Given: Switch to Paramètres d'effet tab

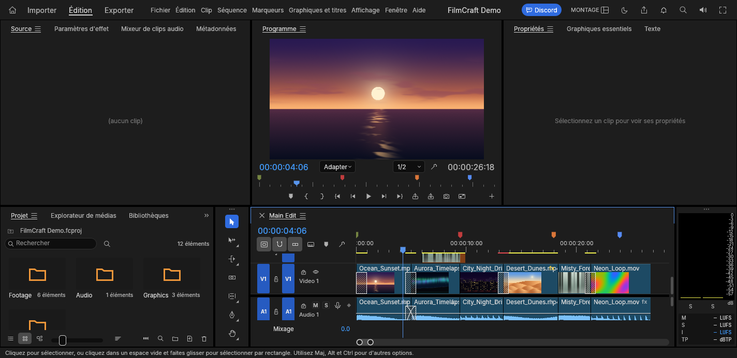Looking at the screenshot, I should (81, 29).
